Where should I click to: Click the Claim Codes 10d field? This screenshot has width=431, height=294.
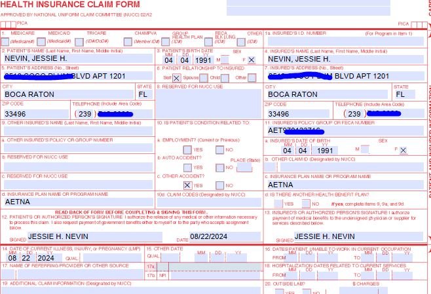click(209, 202)
